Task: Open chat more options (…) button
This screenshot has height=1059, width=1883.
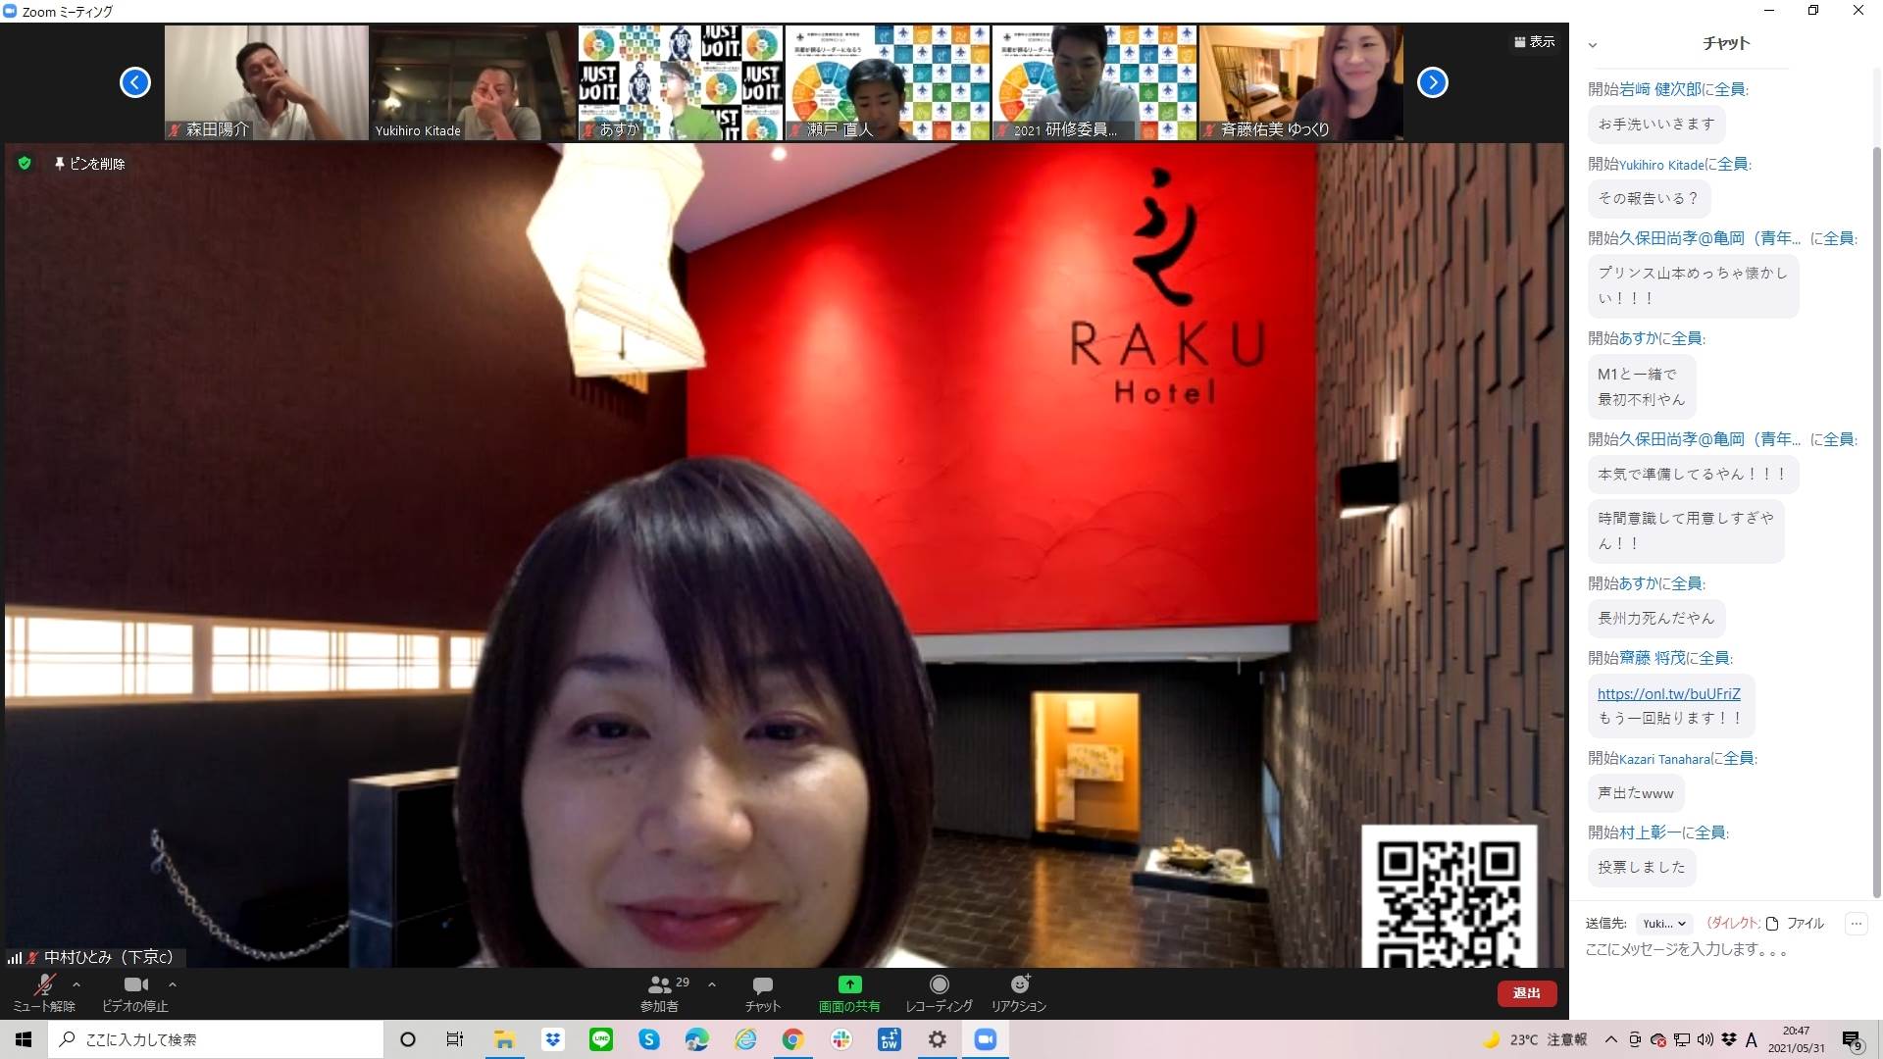Action: [x=1856, y=924]
